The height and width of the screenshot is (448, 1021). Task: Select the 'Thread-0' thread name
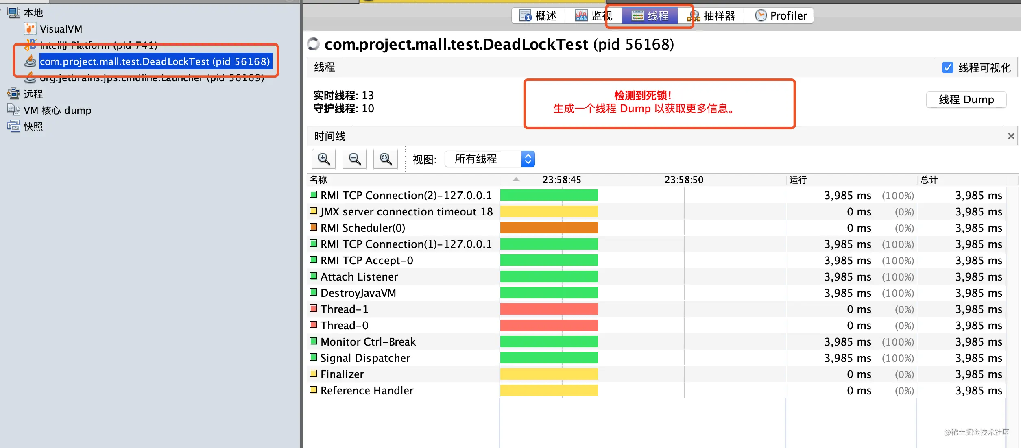pyautogui.click(x=344, y=326)
